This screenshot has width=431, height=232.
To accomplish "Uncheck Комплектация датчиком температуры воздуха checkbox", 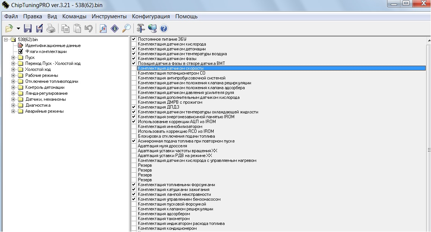I will pyautogui.click(x=134, y=54).
